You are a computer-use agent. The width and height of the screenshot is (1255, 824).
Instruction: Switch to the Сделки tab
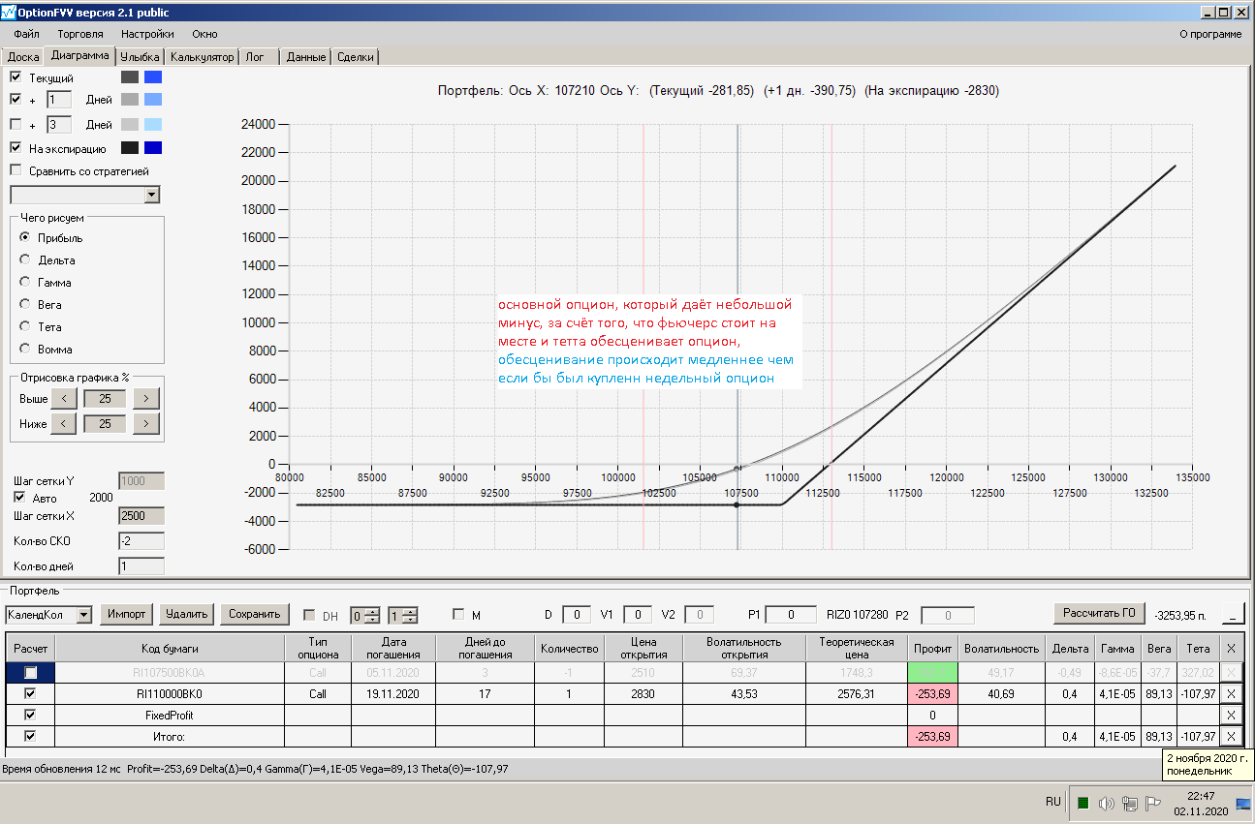click(356, 57)
